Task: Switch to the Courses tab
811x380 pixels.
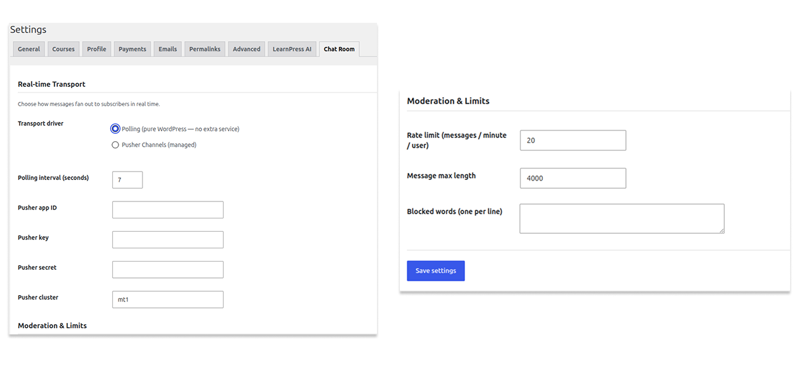Action: (x=63, y=49)
